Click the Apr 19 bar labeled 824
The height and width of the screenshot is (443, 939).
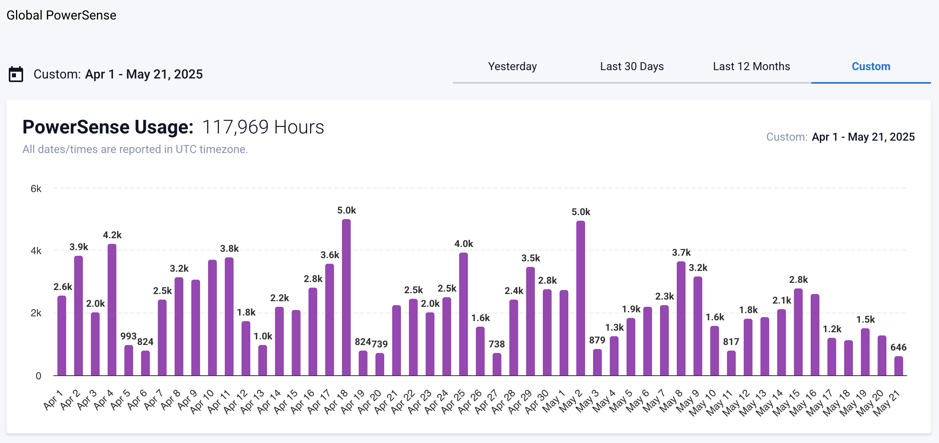tap(363, 361)
